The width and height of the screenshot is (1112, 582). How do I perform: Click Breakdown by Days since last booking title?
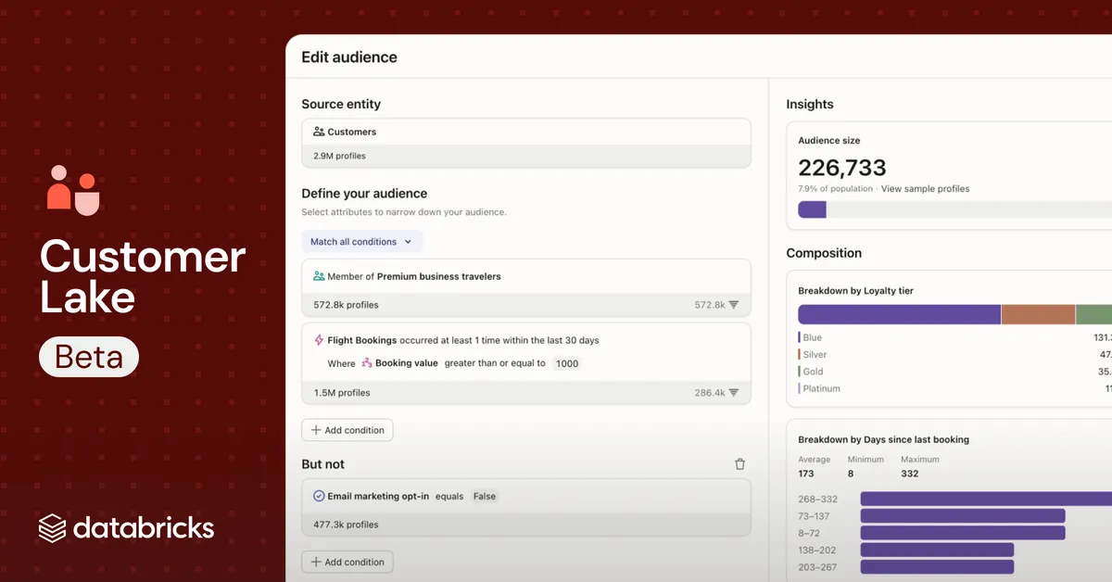coord(883,439)
